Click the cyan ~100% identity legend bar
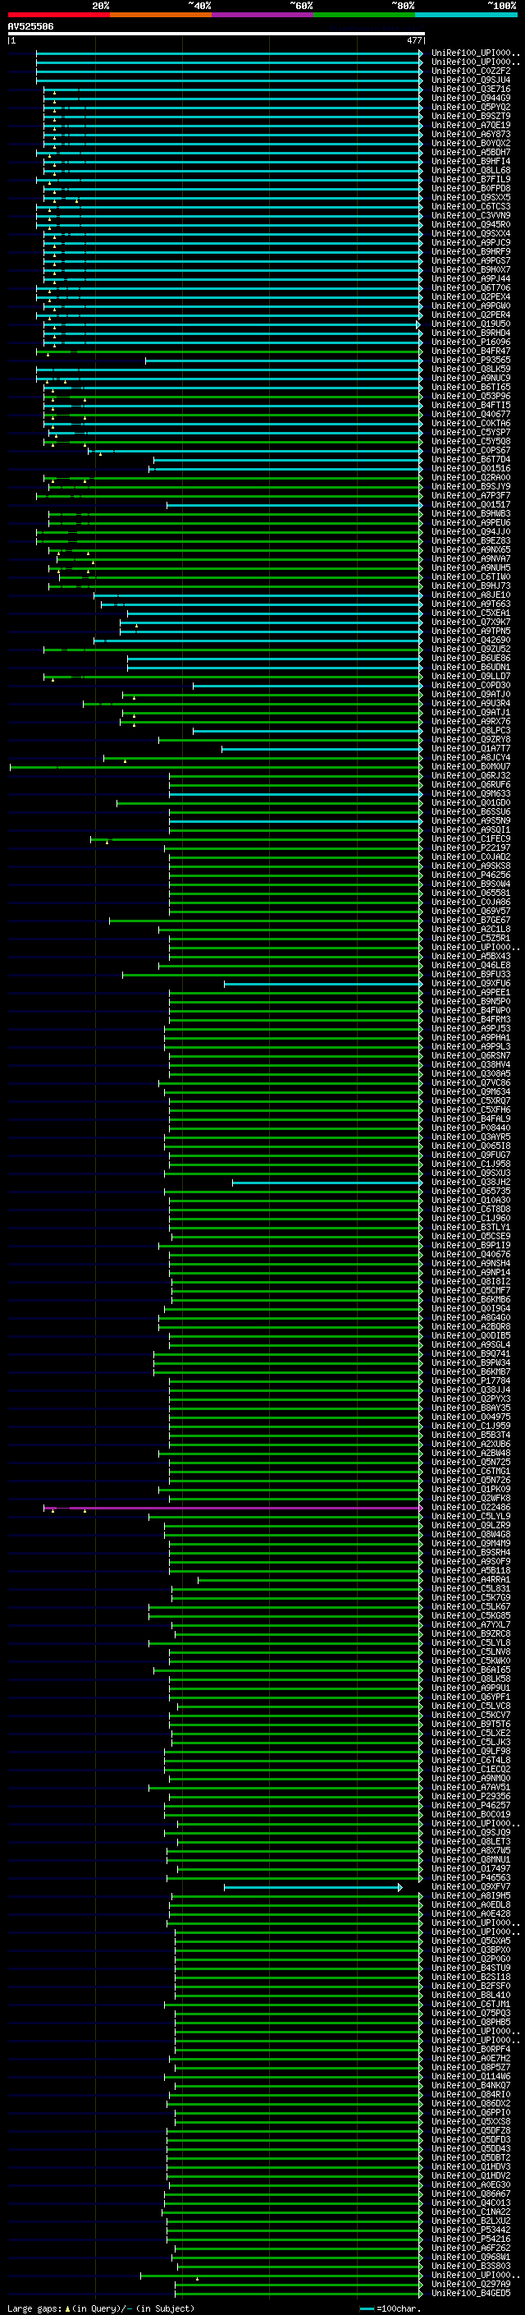525x2315 pixels. coord(466,15)
